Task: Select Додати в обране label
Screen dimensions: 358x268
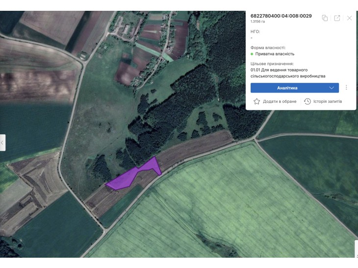Action: pos(280,101)
